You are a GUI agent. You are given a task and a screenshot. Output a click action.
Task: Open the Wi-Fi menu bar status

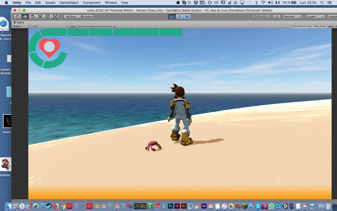point(263,3)
